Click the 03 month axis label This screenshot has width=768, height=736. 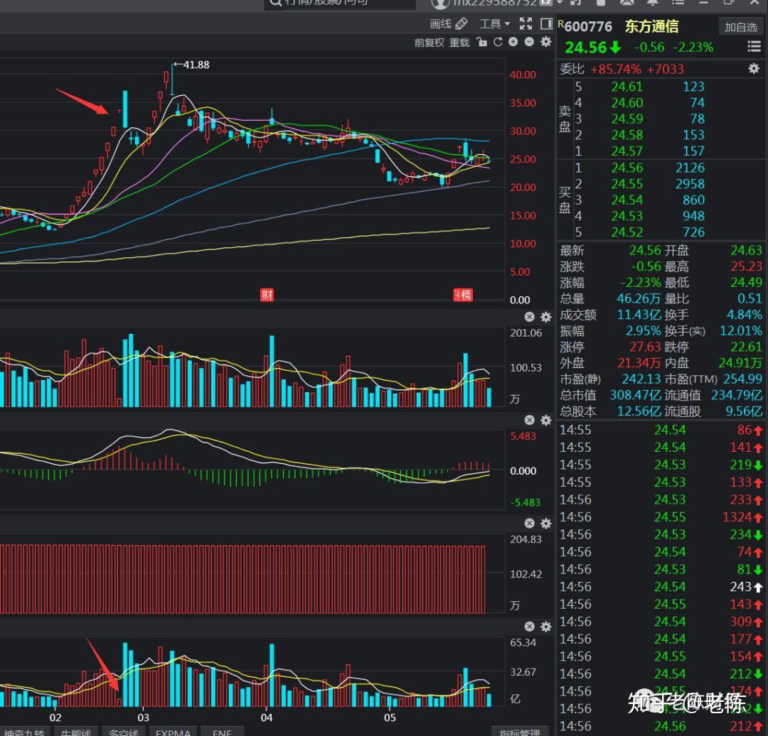point(143,718)
